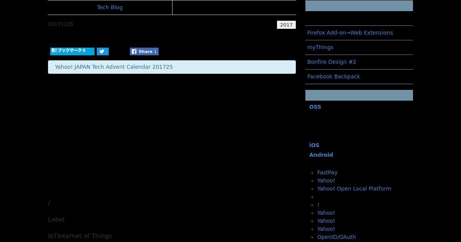Click 'IoTInternet of Things' text

click(x=80, y=236)
